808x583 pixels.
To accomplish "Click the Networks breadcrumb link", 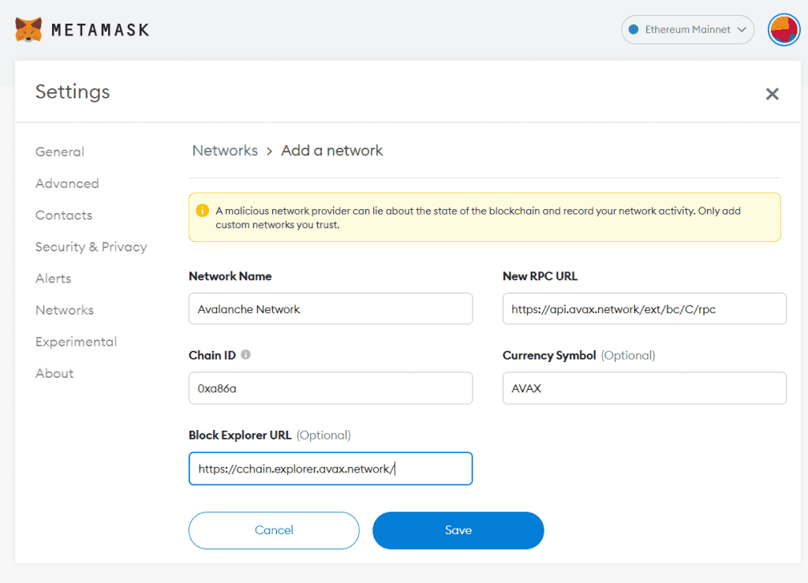I will point(225,151).
